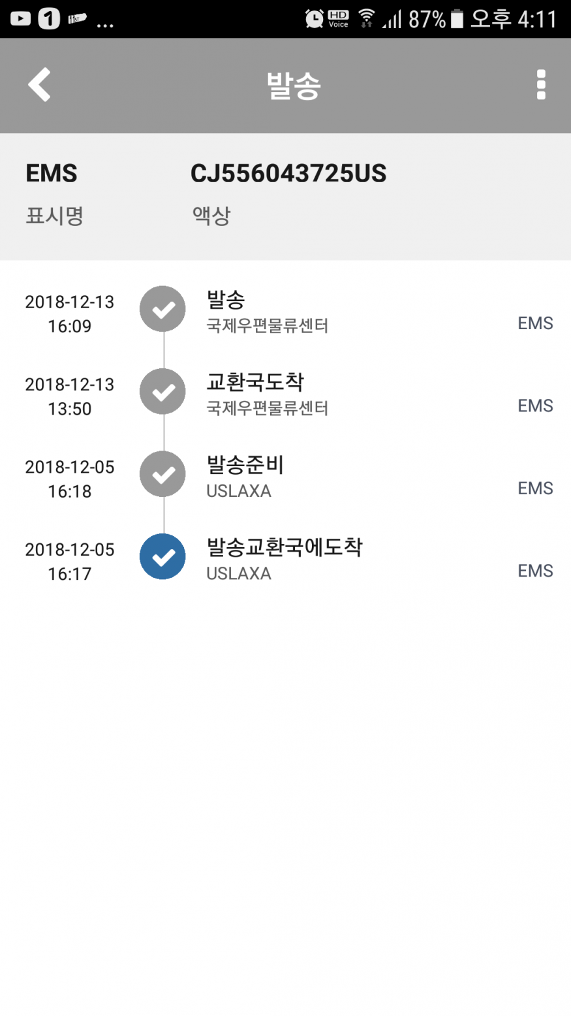The height and width of the screenshot is (1016, 571).
Task: Tap the back arrow icon
Action: coord(40,85)
